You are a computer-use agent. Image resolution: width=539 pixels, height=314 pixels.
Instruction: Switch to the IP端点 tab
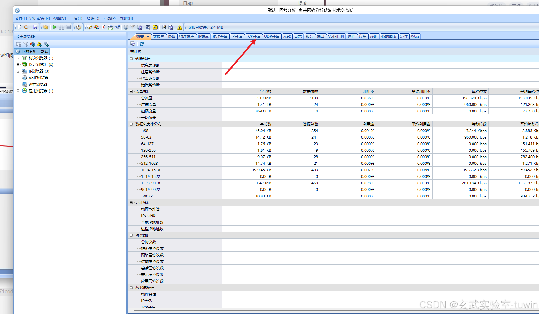[203, 36]
